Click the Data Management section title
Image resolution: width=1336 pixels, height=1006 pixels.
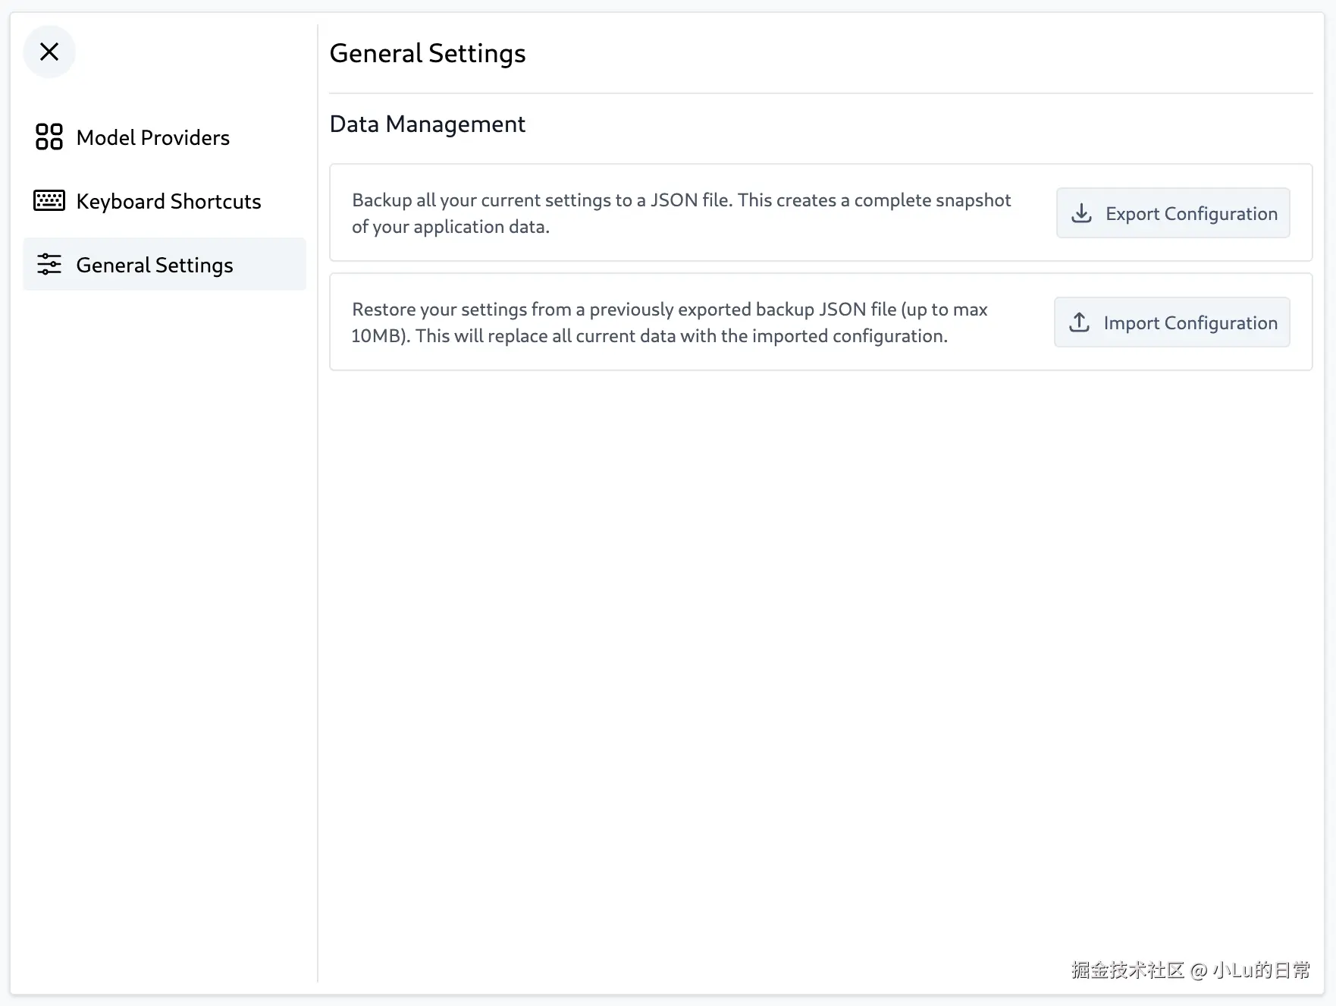click(427, 124)
